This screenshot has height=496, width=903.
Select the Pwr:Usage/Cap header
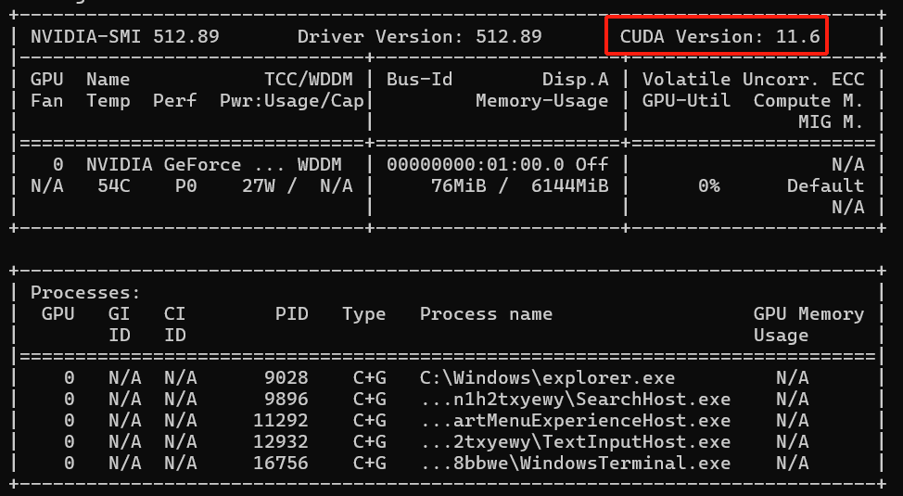(292, 101)
